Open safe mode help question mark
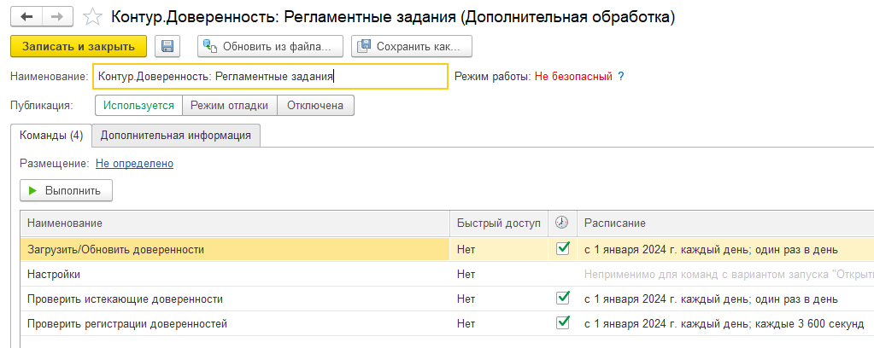This screenshot has height=348, width=874. point(621,76)
